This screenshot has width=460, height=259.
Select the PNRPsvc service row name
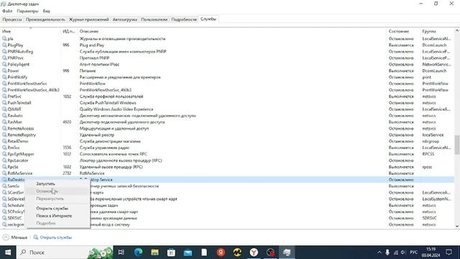pos(16,58)
